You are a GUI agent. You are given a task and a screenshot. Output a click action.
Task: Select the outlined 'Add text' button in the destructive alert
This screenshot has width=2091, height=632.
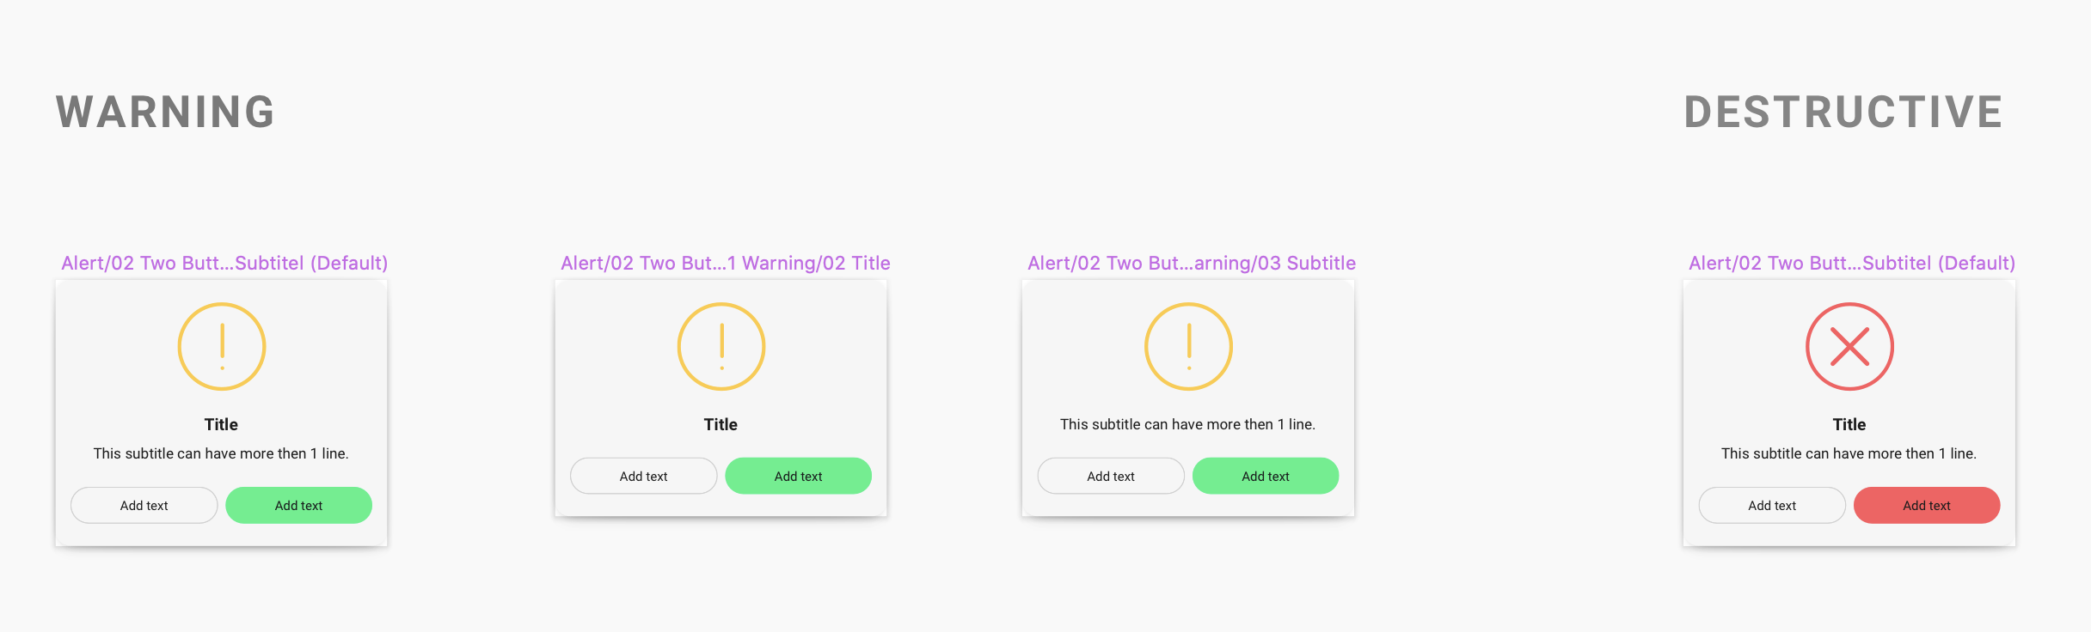(1772, 505)
